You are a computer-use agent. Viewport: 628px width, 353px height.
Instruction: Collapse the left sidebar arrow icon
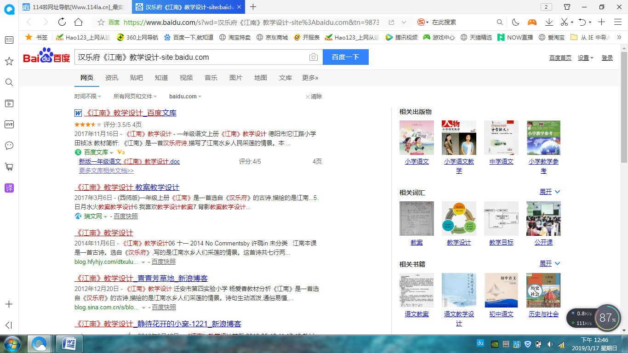(9, 325)
